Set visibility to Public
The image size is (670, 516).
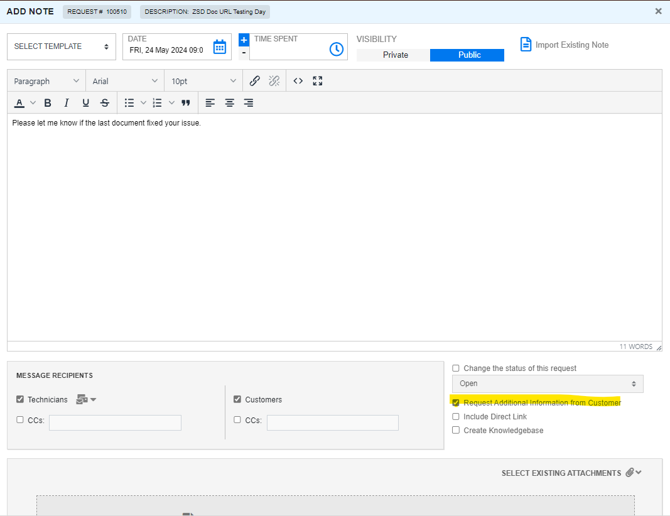467,55
